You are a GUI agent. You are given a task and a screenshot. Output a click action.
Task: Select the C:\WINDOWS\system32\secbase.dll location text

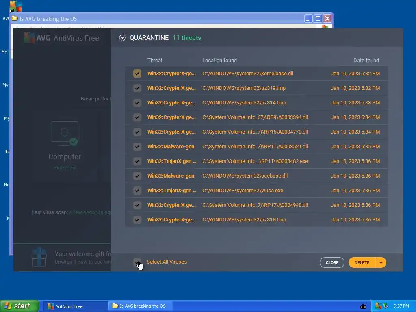coord(245,175)
